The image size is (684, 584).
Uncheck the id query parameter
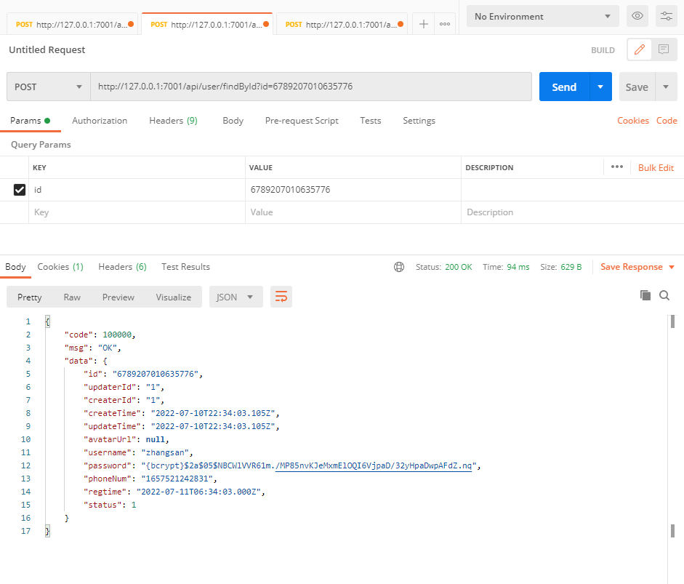(x=18, y=190)
